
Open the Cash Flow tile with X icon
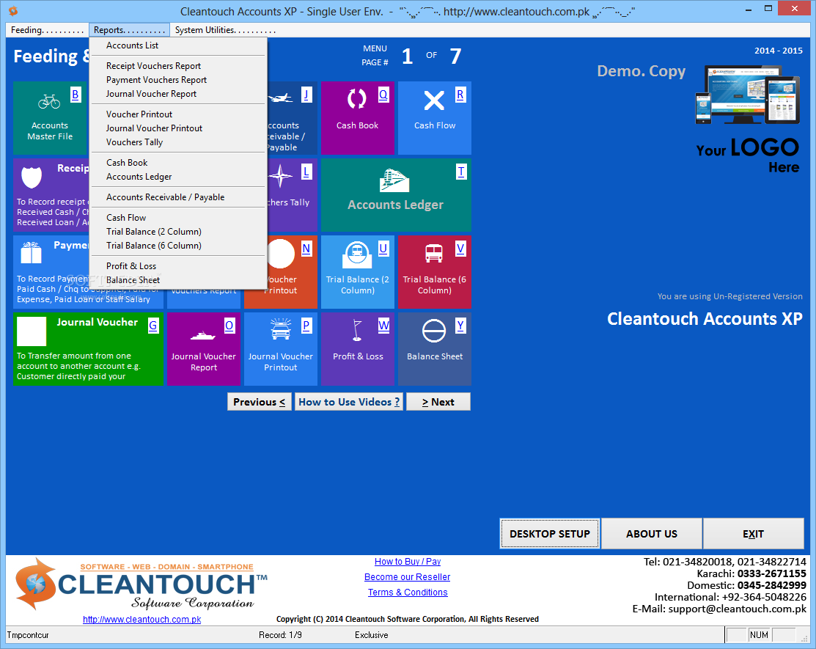click(x=435, y=117)
